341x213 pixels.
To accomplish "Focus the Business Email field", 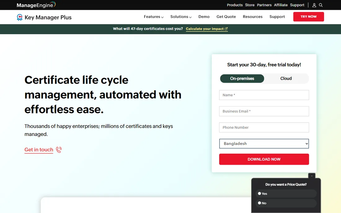I will click(x=264, y=111).
